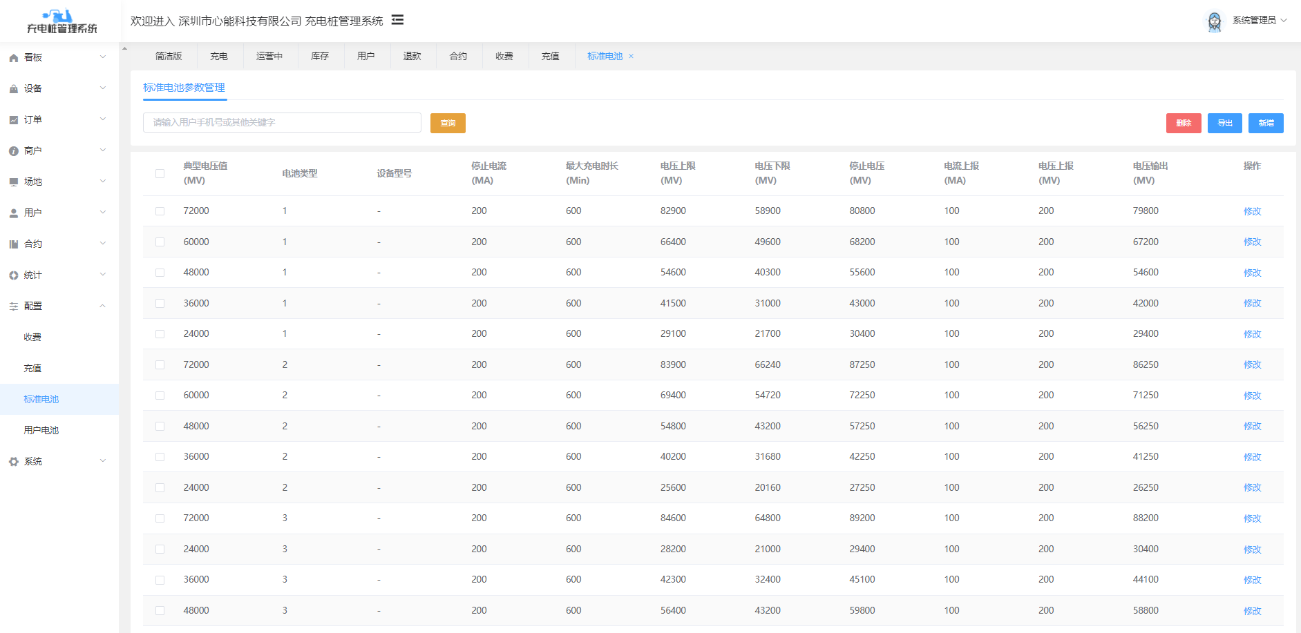Click the system administrator avatar
1301x633 pixels.
click(x=1214, y=21)
